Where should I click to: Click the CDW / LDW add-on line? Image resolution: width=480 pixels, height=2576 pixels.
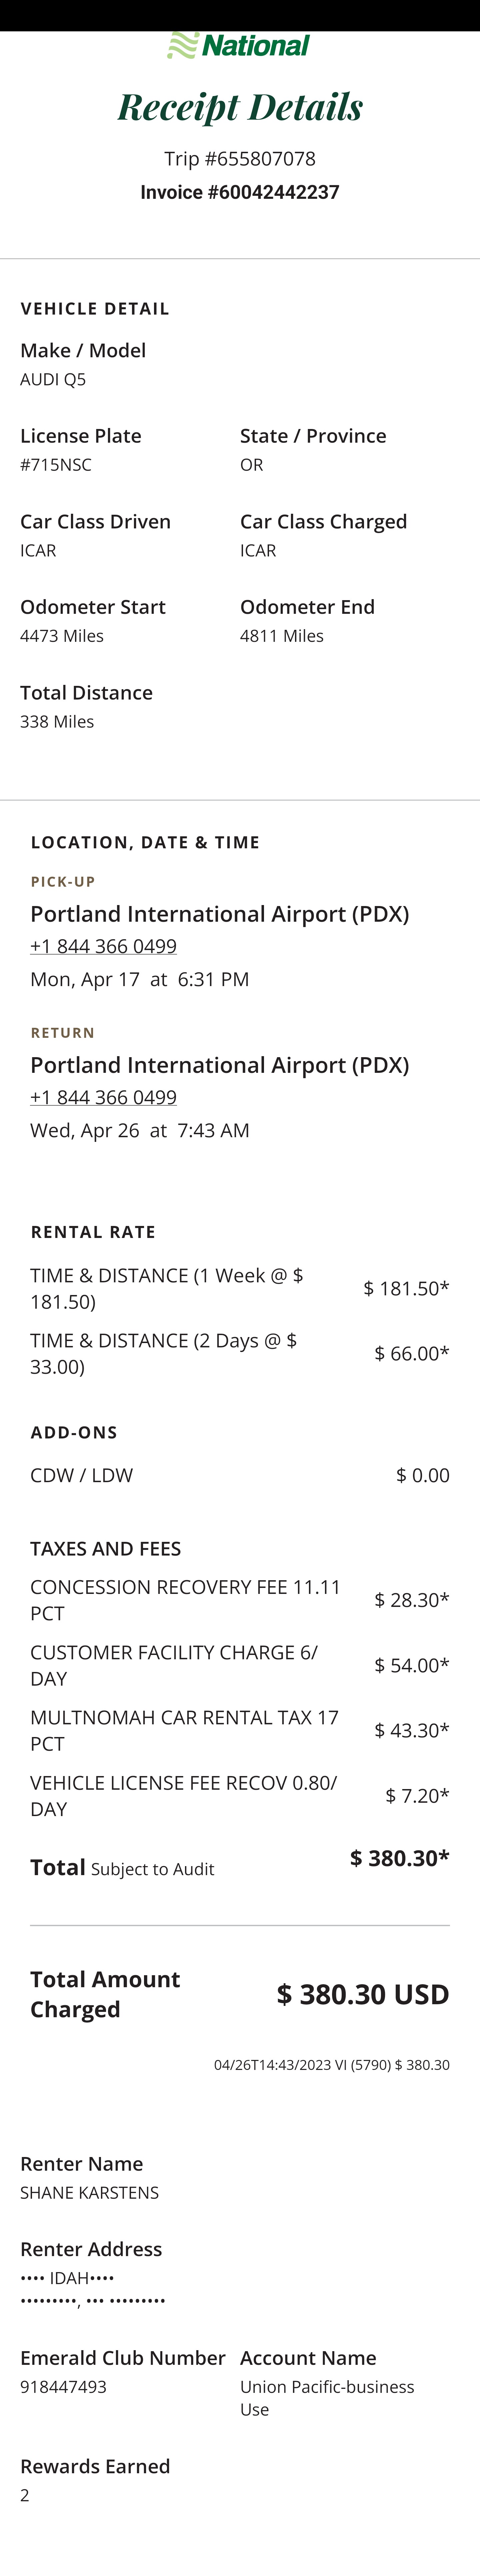pos(82,1475)
